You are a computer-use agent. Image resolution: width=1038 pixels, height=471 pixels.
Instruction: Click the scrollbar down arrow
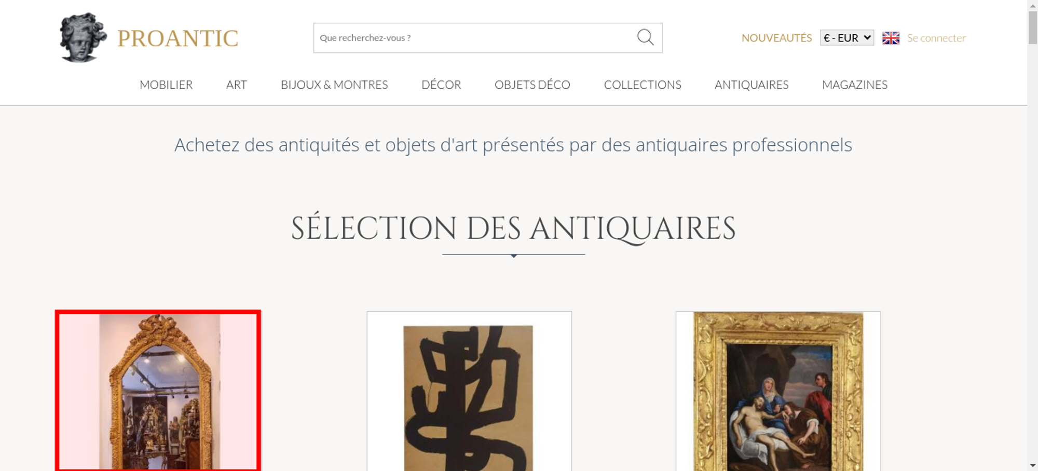point(1032,465)
